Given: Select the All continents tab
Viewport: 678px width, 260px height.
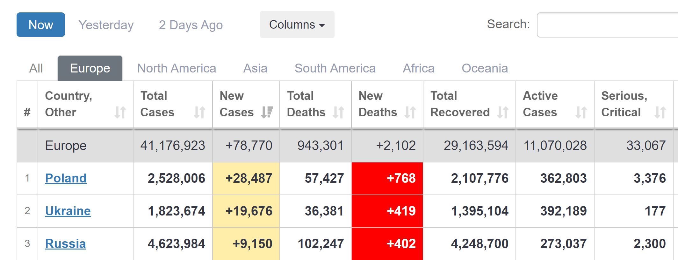Looking at the screenshot, I should point(36,68).
